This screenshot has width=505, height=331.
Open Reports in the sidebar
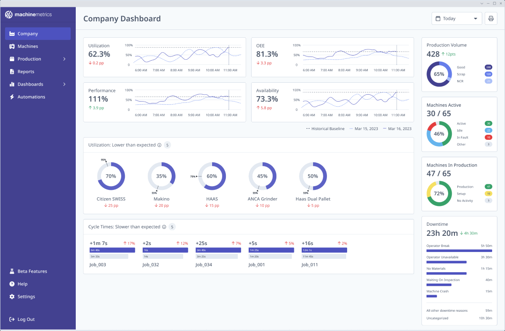point(38,72)
